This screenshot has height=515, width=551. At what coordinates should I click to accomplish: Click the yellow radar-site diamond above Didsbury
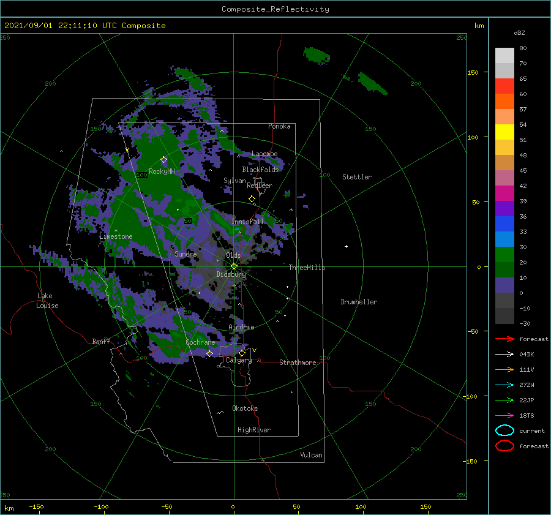(x=234, y=266)
